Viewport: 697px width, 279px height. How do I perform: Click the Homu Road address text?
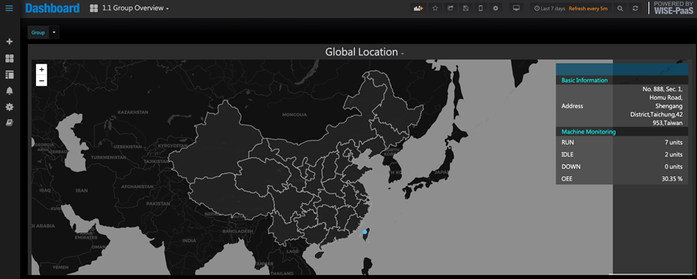(666, 97)
